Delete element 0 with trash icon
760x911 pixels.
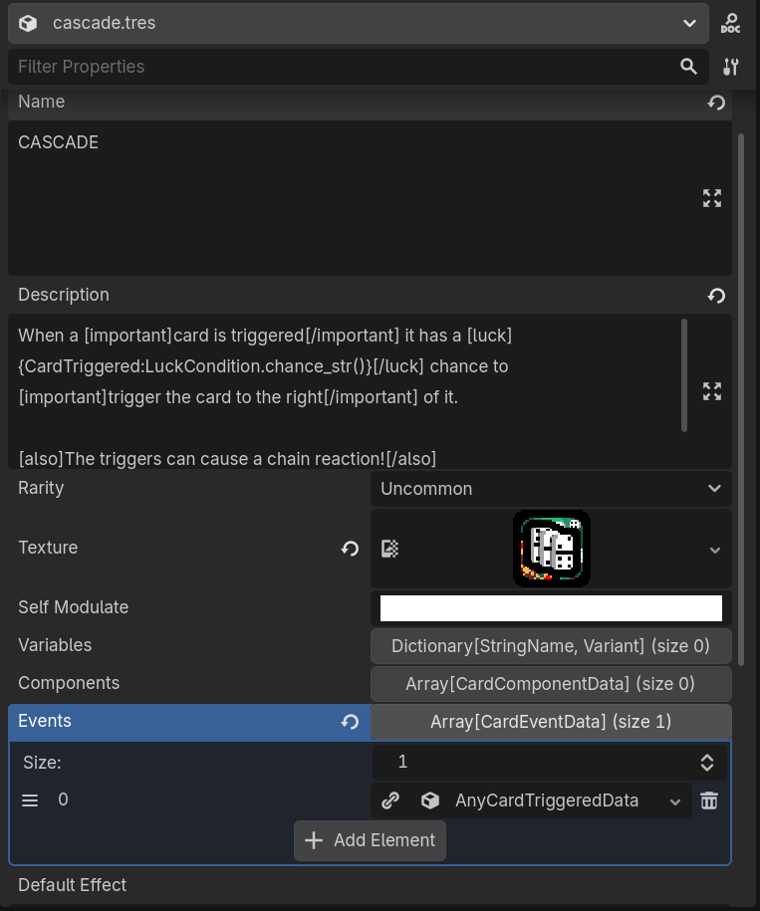(x=709, y=800)
